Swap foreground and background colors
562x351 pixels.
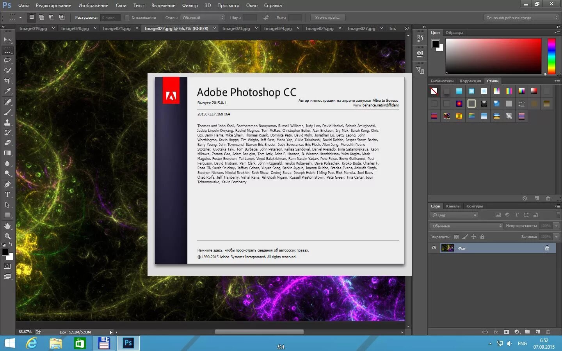point(11,245)
